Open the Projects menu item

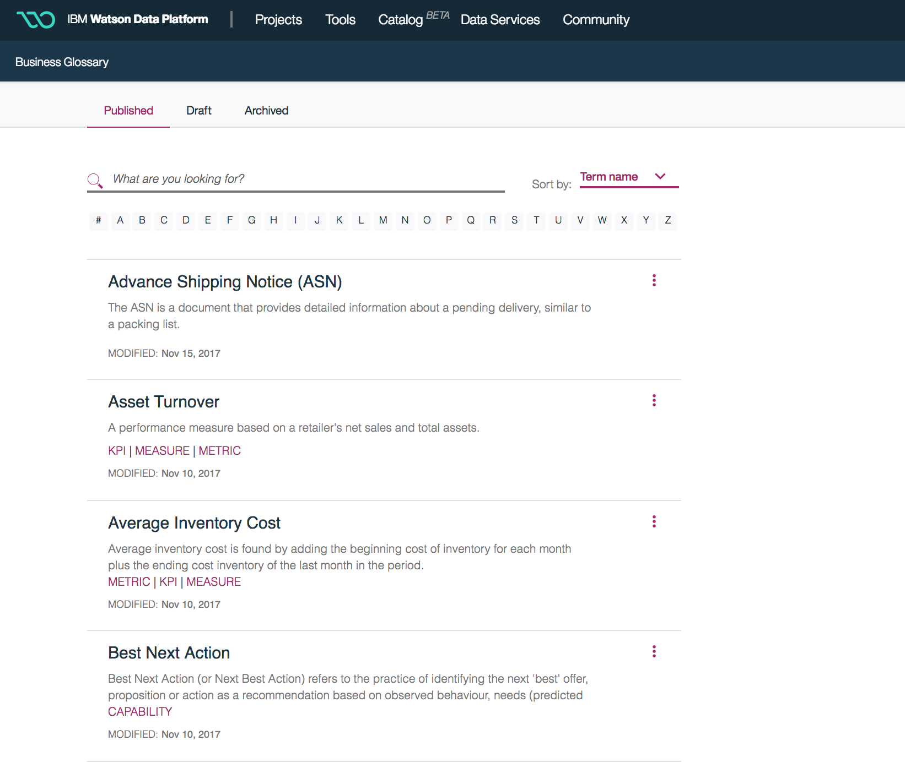tap(278, 20)
